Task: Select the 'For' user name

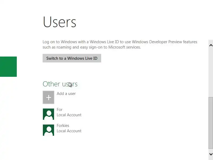Action: click(59, 110)
